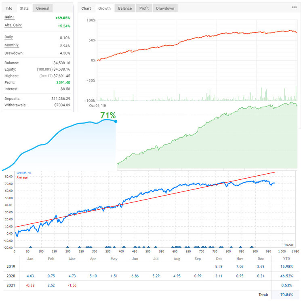
Task: Click the 2020 YTD value 46.52%
Action: coord(286,276)
